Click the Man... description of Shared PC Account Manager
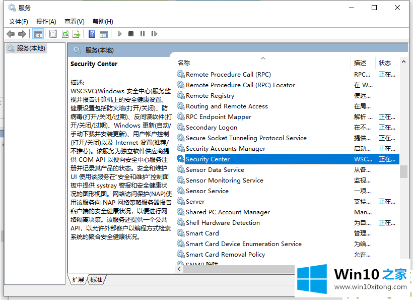The image size is (413, 300). [x=363, y=212]
